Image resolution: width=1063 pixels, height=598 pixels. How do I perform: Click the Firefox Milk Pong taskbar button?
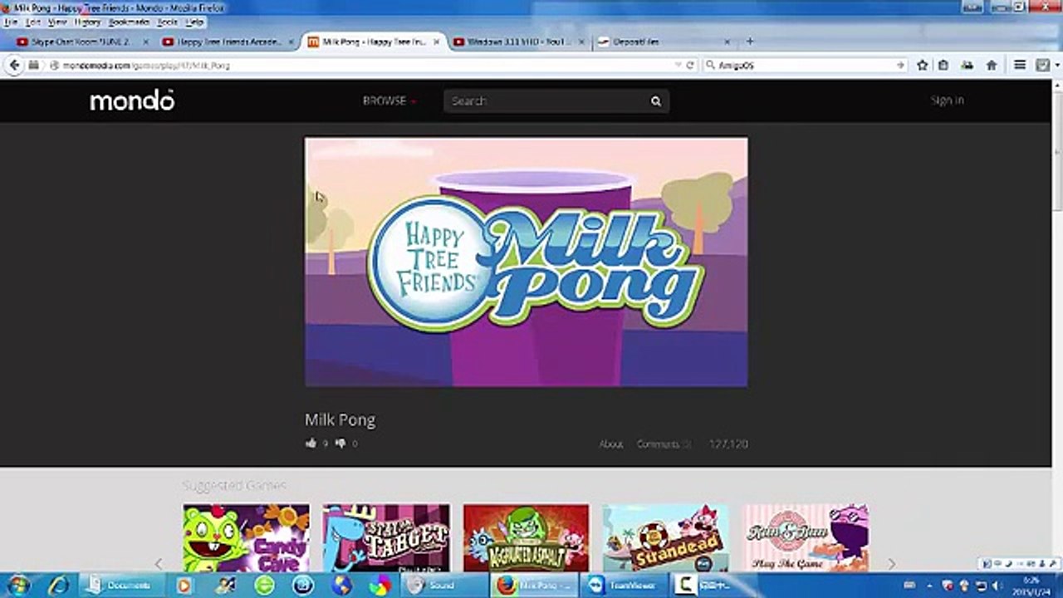click(x=531, y=586)
